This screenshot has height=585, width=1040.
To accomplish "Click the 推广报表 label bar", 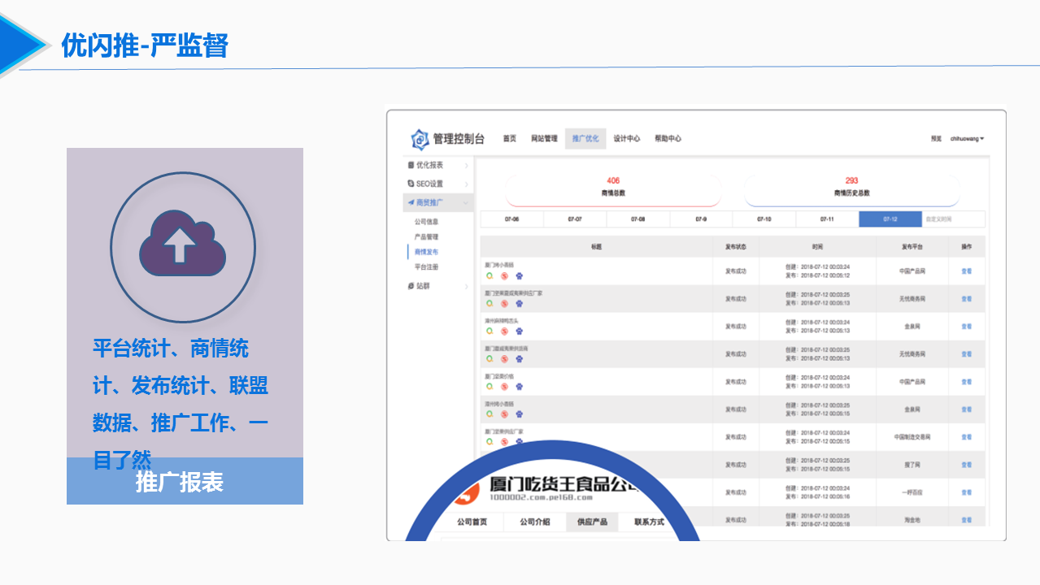I will coord(185,481).
